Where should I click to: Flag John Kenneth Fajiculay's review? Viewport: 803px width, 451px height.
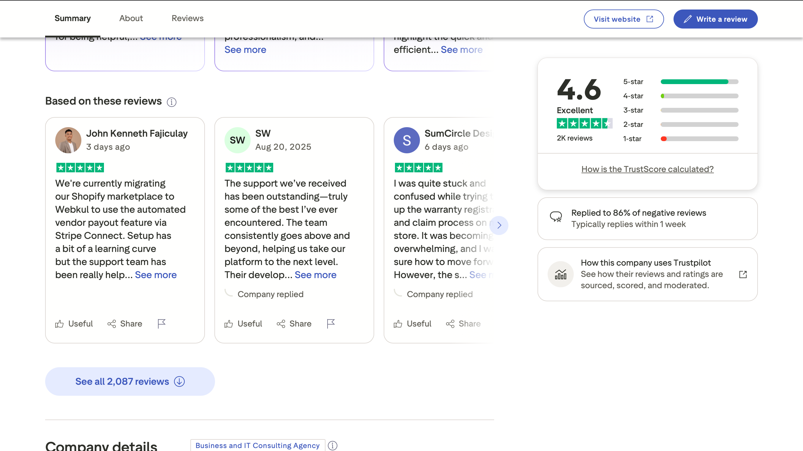(162, 324)
